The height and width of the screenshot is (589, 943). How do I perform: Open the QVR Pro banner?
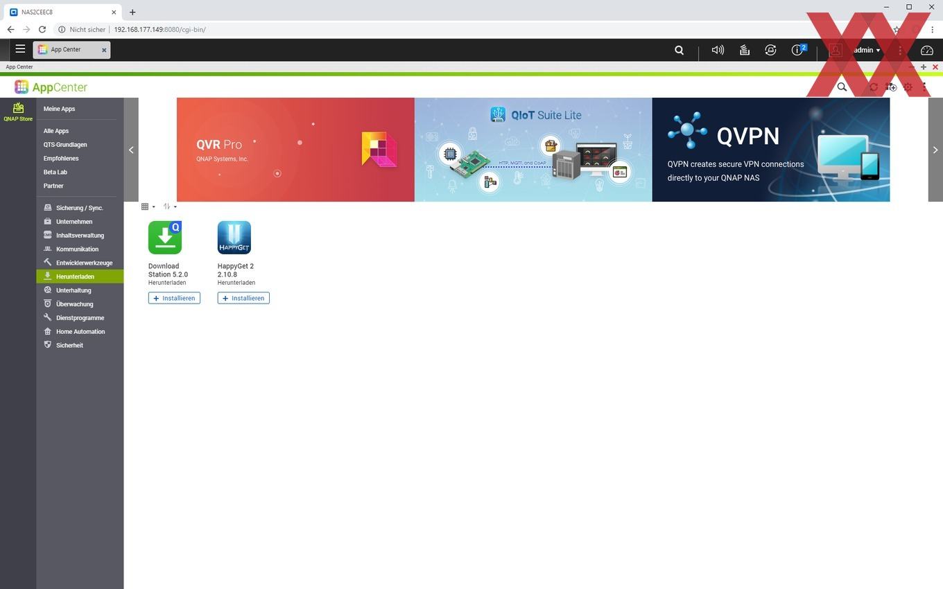click(295, 150)
